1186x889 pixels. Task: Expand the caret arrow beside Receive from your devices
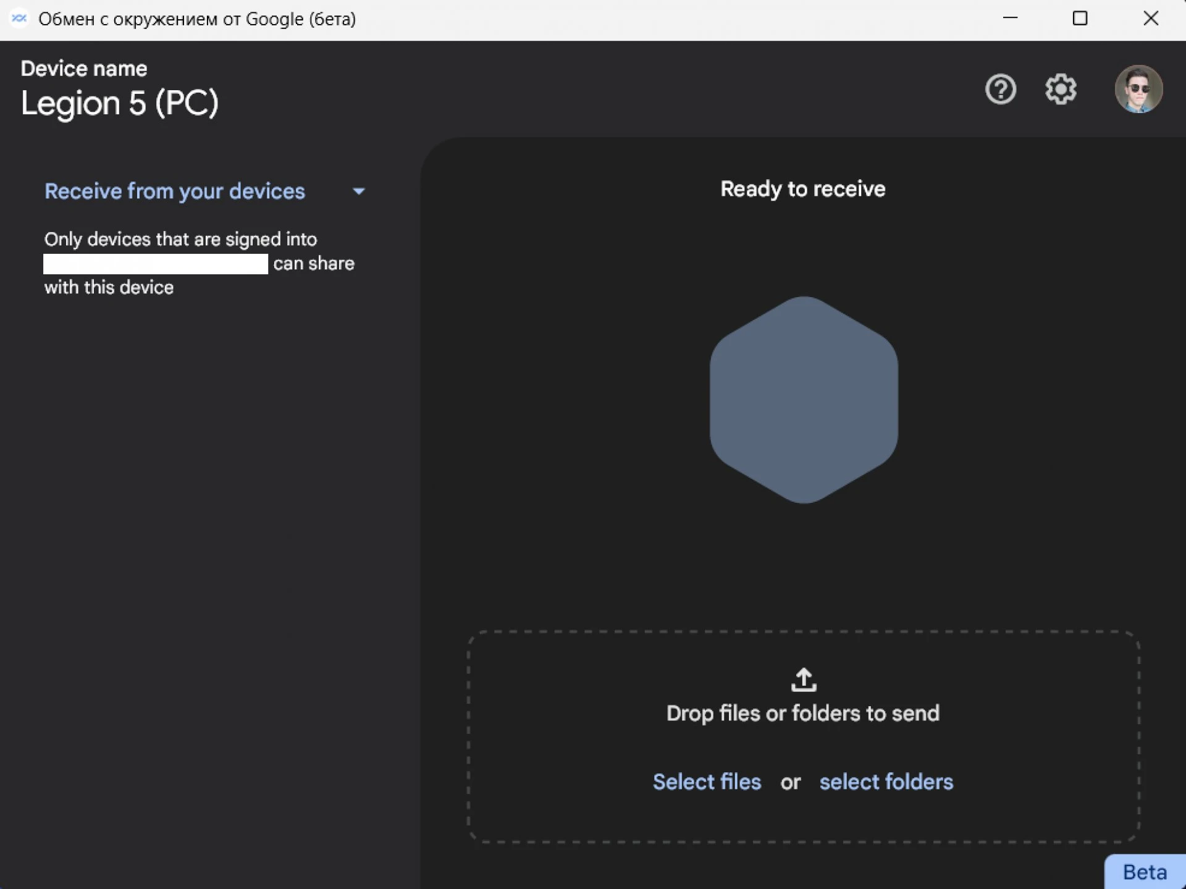359,192
